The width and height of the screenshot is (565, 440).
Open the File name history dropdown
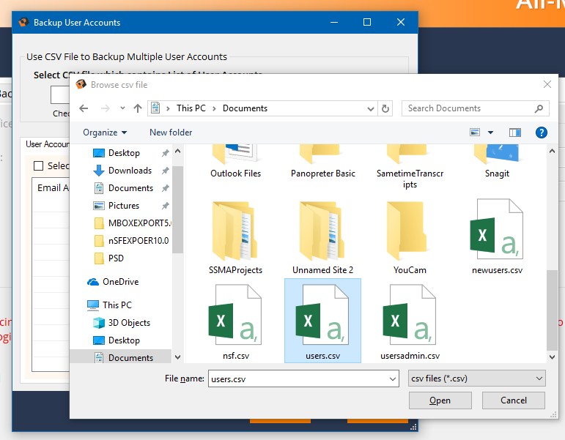[392, 379]
